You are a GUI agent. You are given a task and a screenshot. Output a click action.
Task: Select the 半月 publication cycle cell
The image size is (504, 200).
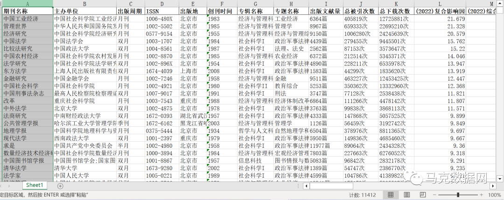[131, 145]
